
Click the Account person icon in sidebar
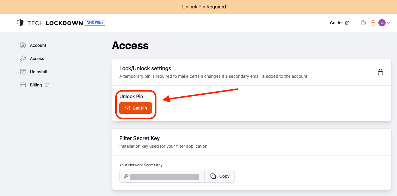click(x=23, y=45)
